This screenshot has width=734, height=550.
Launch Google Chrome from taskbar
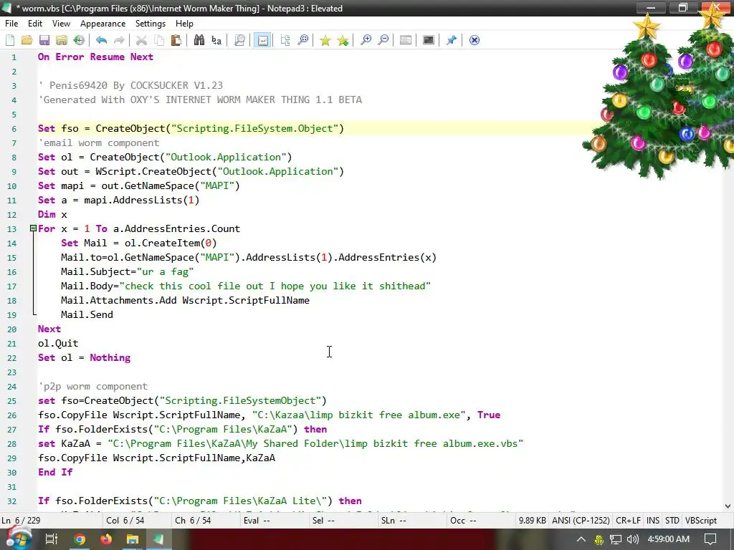tap(80, 539)
